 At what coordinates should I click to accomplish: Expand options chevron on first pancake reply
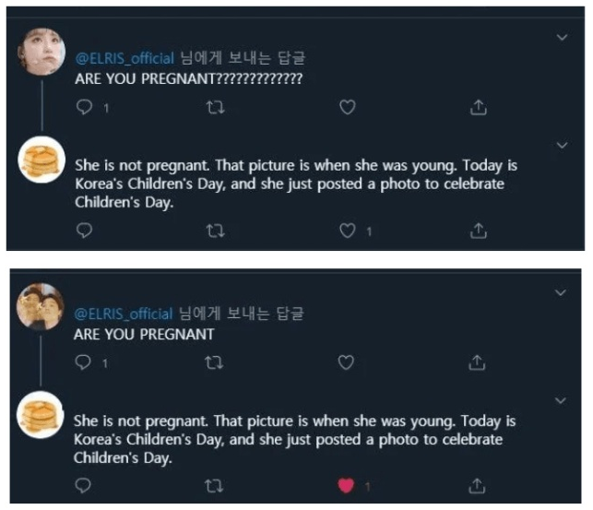tap(563, 146)
